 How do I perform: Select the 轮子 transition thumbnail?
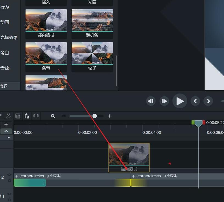[92, 54]
